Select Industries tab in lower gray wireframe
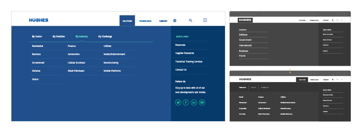 pyautogui.click(x=242, y=88)
